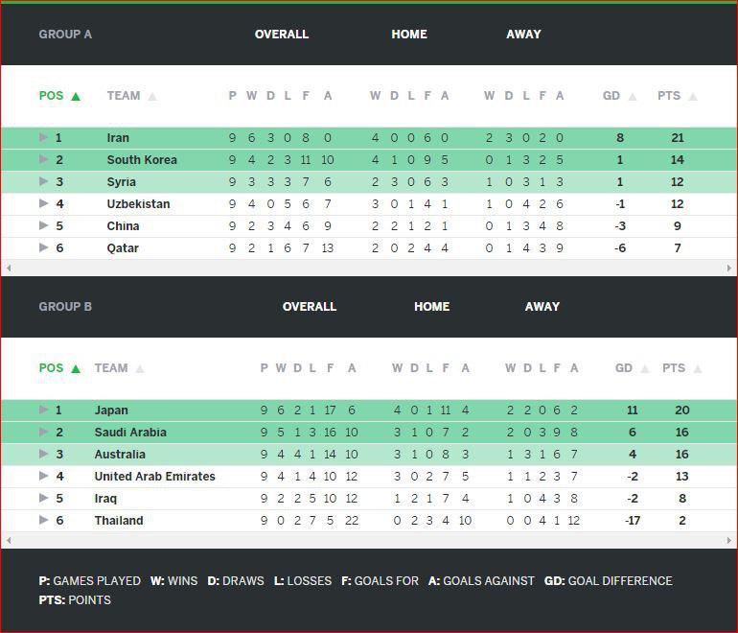Image resolution: width=738 pixels, height=633 pixels.
Task: Sort Group A by the POS arrow
Action: [76, 96]
